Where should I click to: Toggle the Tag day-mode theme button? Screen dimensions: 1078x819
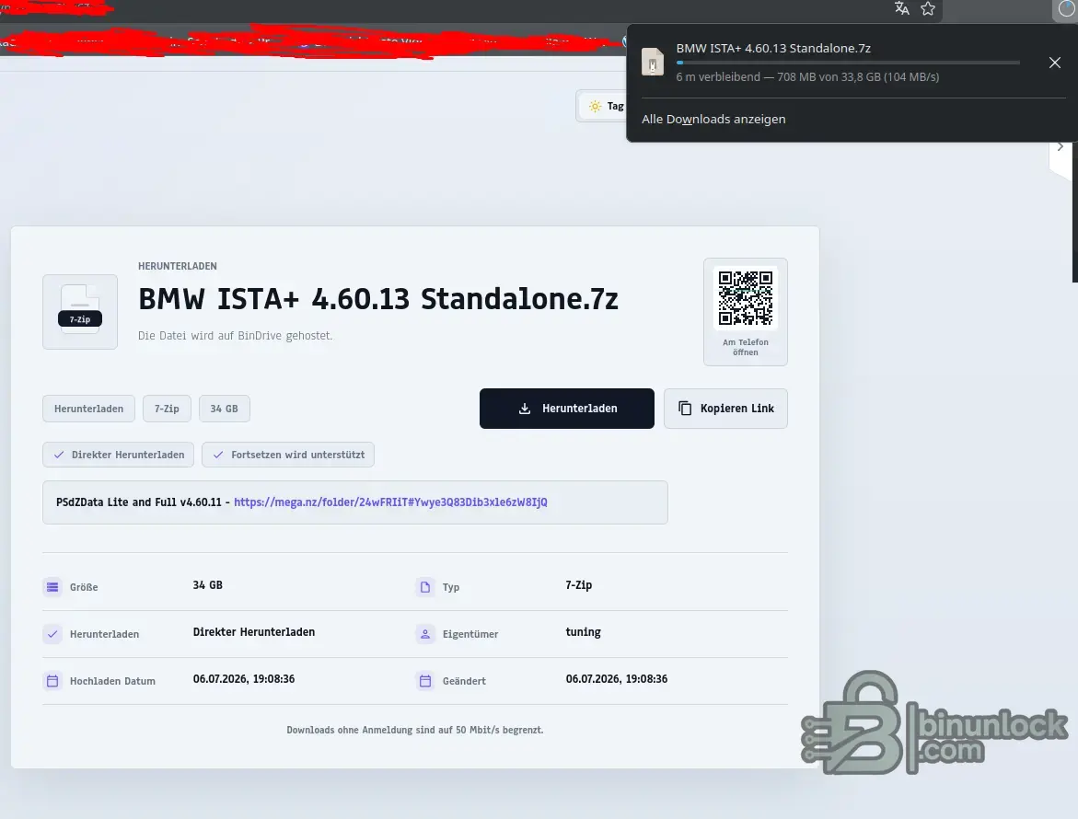601,106
